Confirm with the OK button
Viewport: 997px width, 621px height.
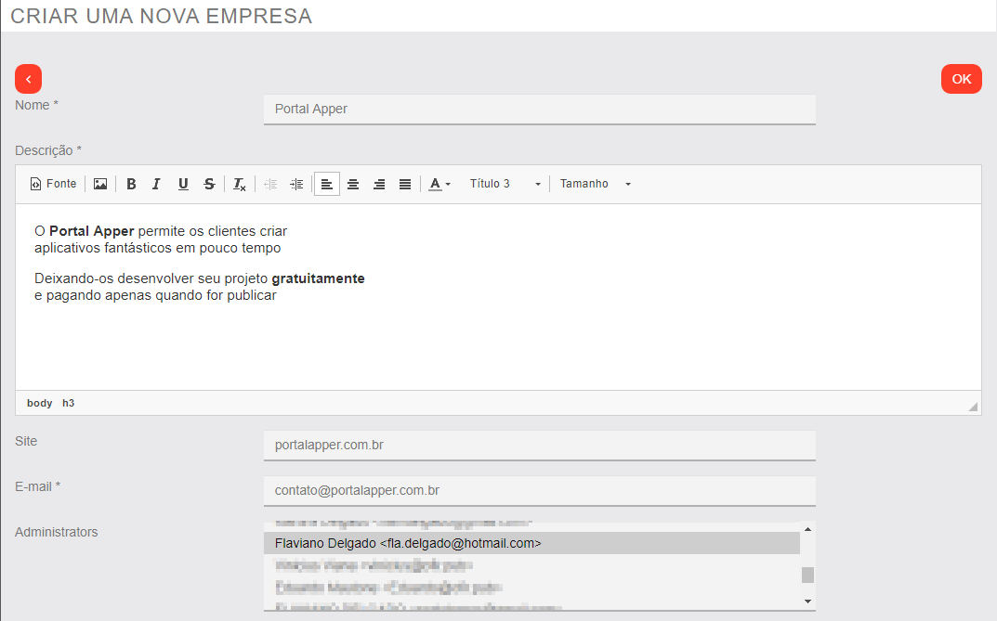tap(961, 79)
